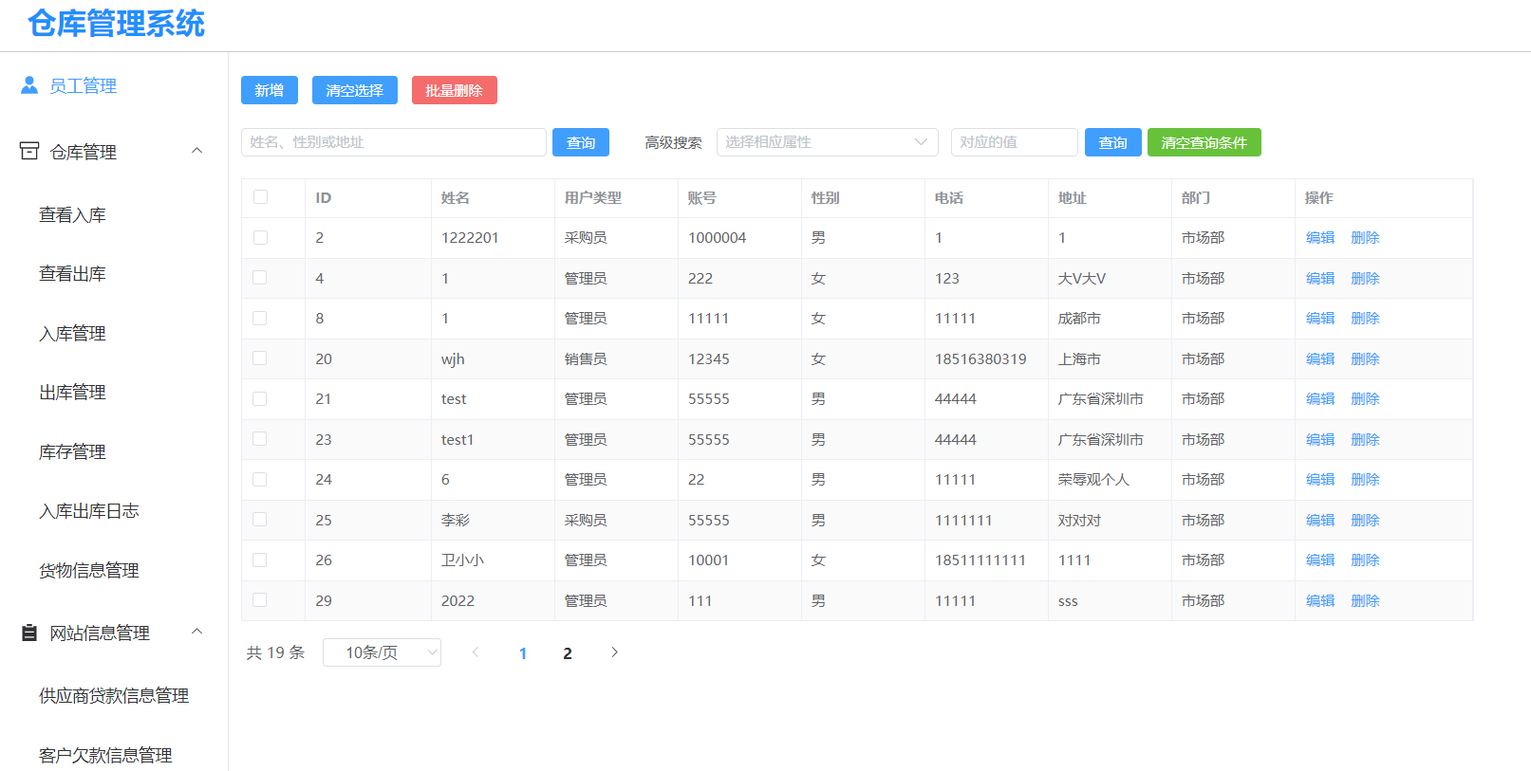
Task: Open 入库管理 menu item
Action: click(x=72, y=334)
